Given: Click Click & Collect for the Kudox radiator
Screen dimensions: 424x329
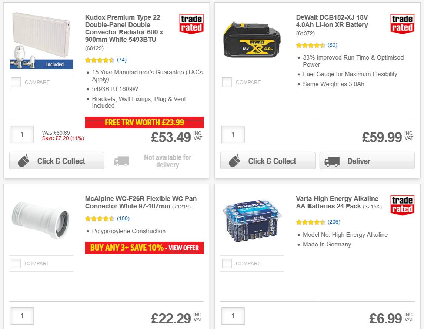Looking at the screenshot, I should [56, 161].
